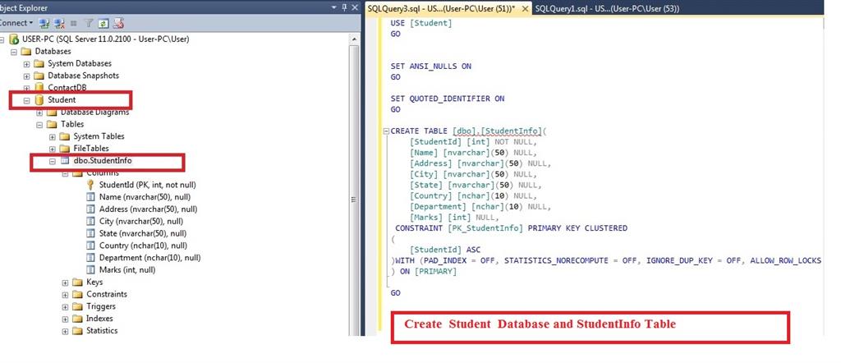Toggle the Object Explorer auto-hide pin
This screenshot has height=363, width=841.
point(344,7)
